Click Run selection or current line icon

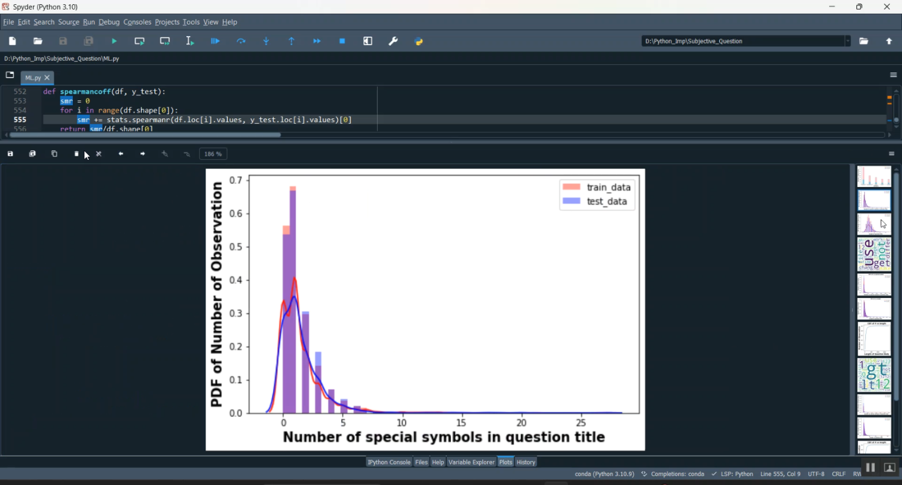coord(190,41)
